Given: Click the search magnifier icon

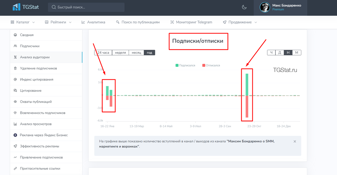Looking at the screenshot, I should (x=54, y=7).
